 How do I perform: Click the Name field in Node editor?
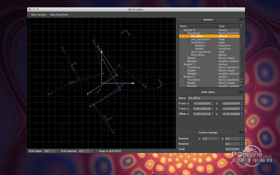tap(215, 98)
